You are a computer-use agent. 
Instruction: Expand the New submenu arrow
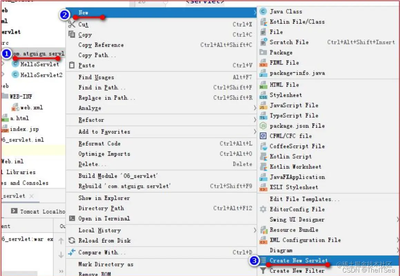pyautogui.click(x=255, y=12)
